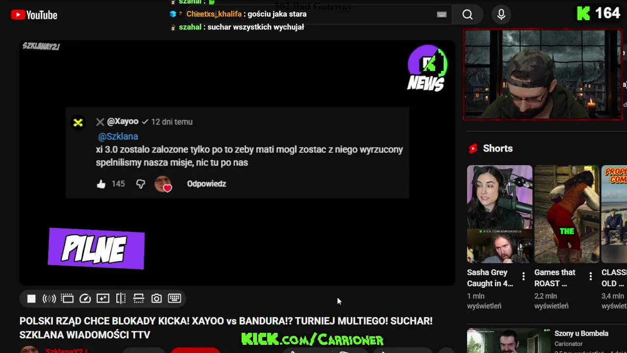The width and height of the screenshot is (627, 353).
Task: Click Cheetxs_khalifa chat username
Action: point(214,14)
